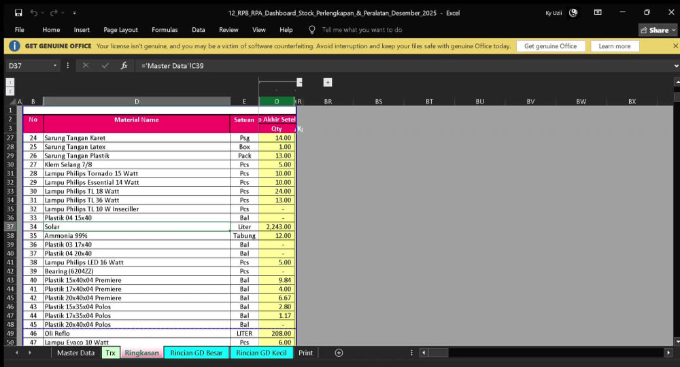680x367 pixels.
Task: Open the Name Box dropdown arrow
Action: pyautogui.click(x=55, y=66)
